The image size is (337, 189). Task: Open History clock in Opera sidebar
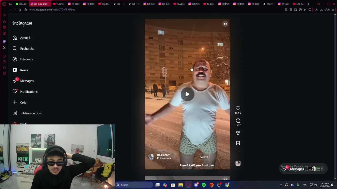click(x=4, y=62)
